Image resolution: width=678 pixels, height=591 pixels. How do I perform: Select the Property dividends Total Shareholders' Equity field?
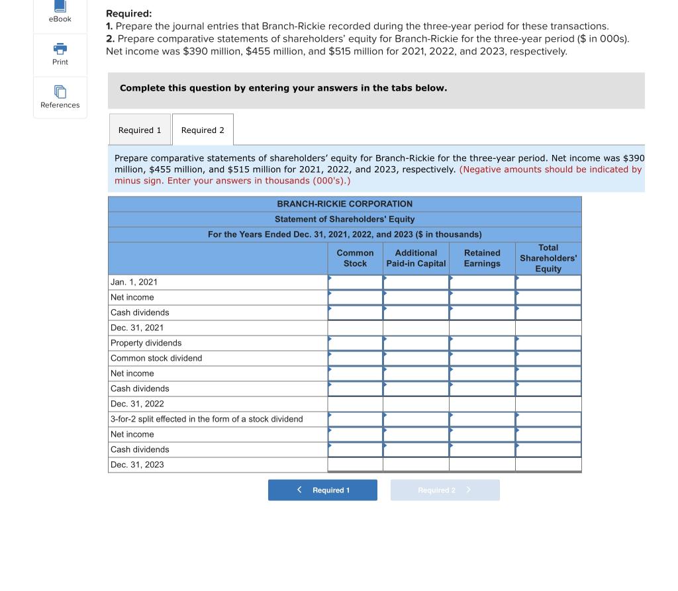548,342
